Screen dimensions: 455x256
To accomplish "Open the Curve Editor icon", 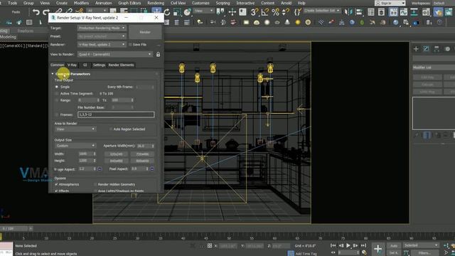I will 404,12.
